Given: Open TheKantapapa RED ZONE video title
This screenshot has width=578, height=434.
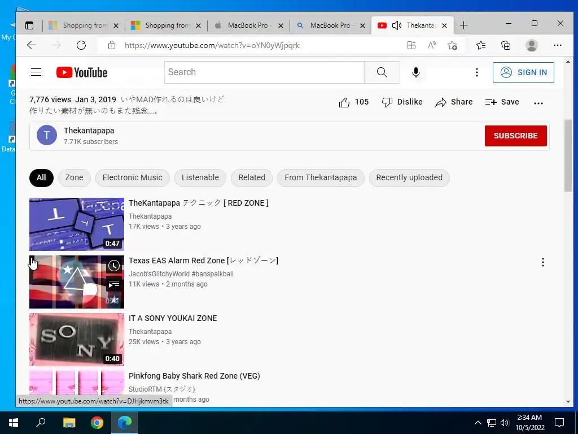Looking at the screenshot, I should point(198,203).
